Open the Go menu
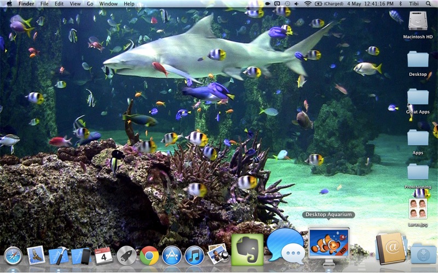The image size is (438, 273). click(90, 4)
